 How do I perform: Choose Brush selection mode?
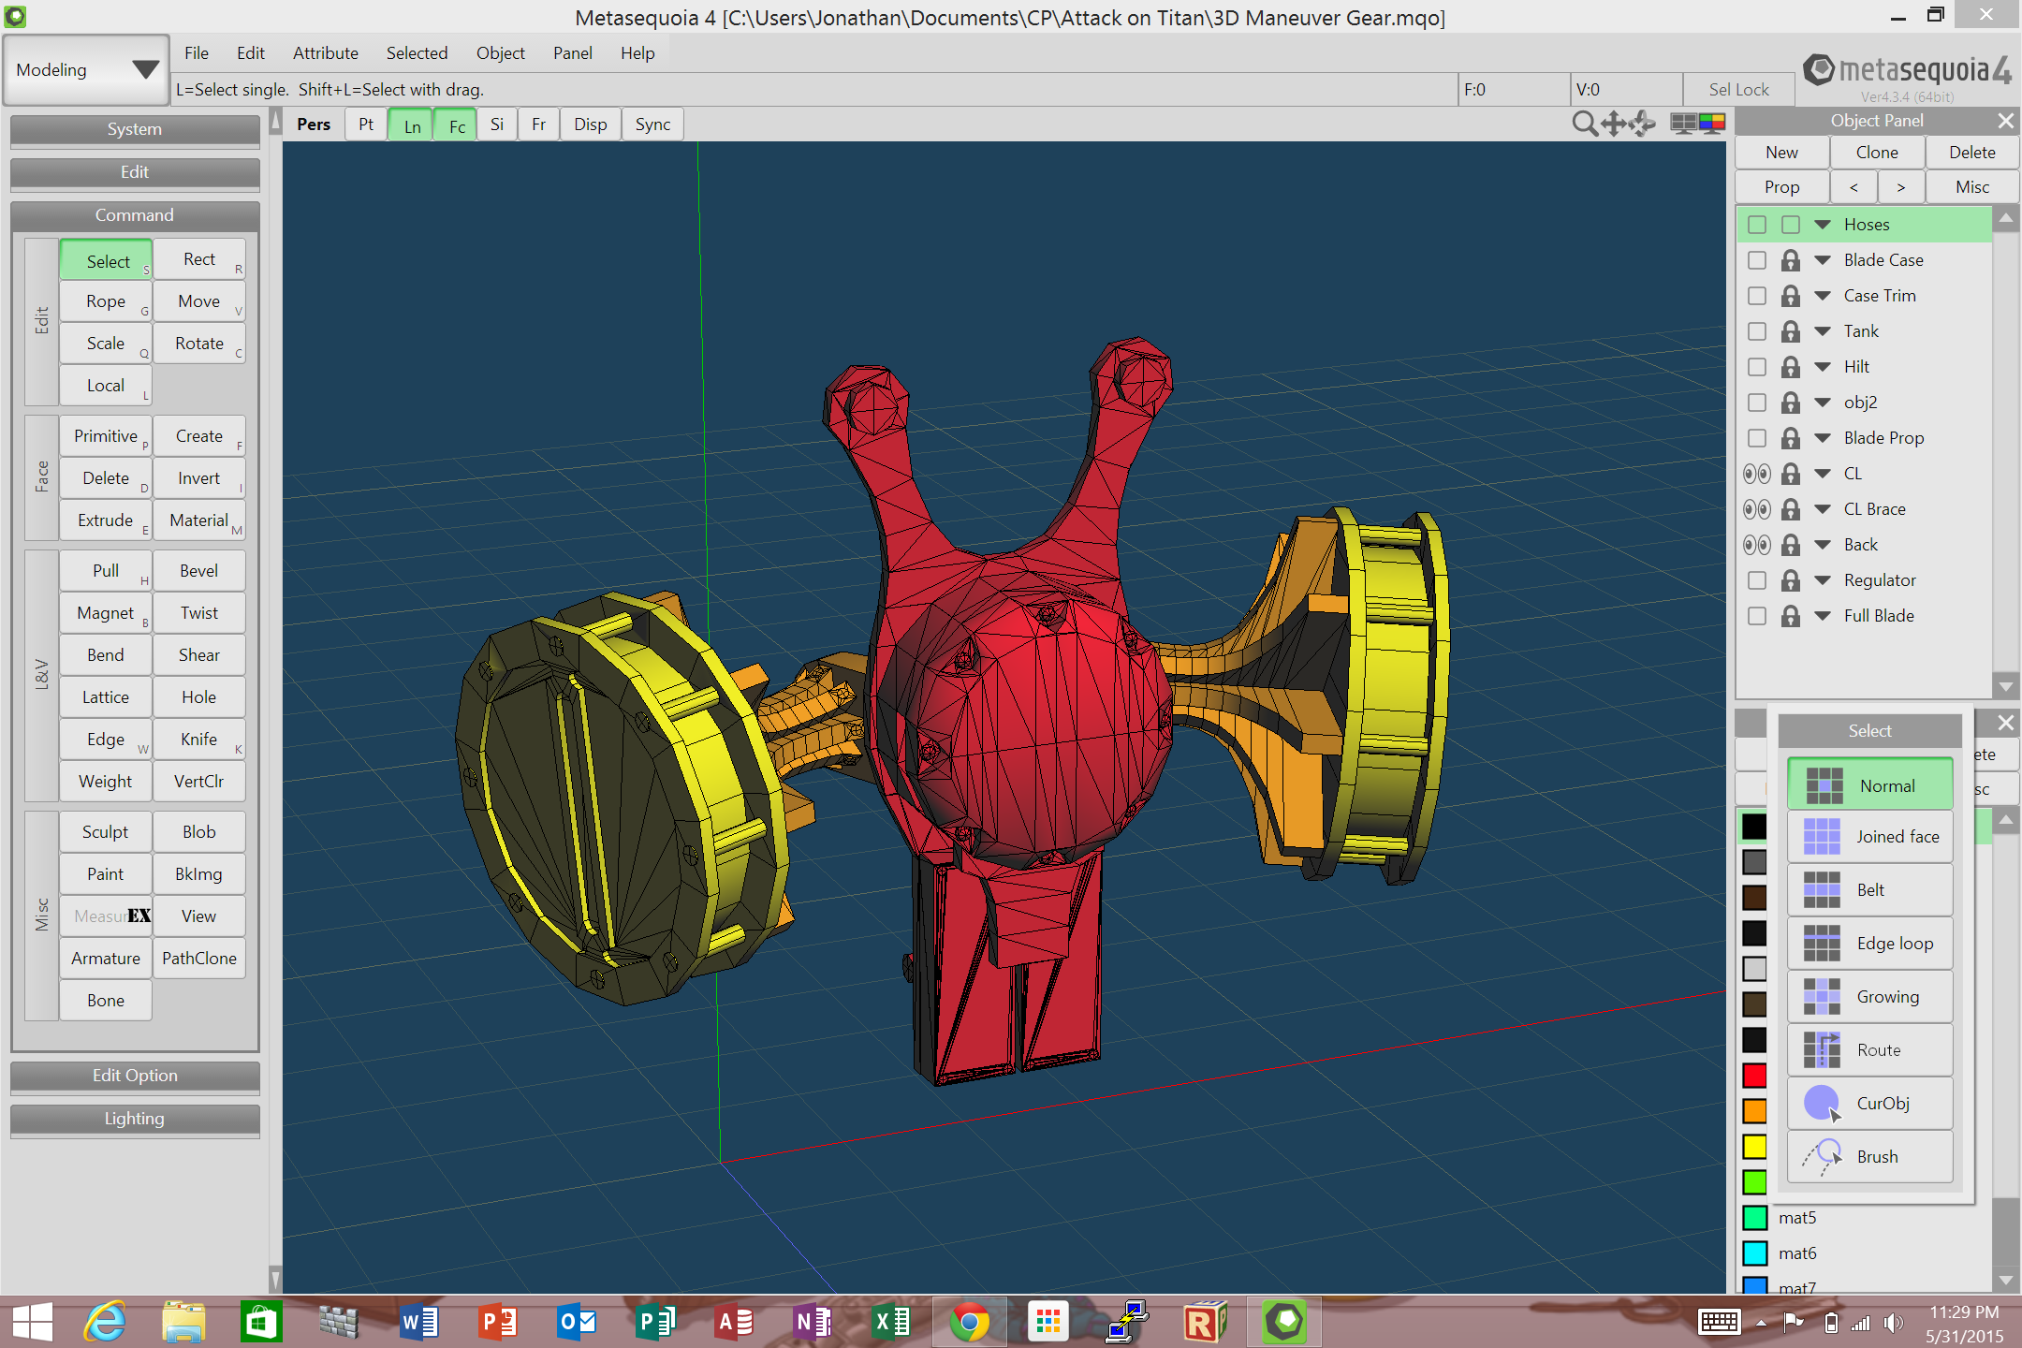[1869, 1157]
